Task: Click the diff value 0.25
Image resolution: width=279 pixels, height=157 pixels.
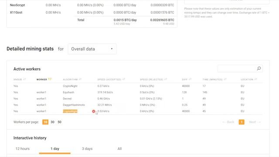Action: [184, 105]
